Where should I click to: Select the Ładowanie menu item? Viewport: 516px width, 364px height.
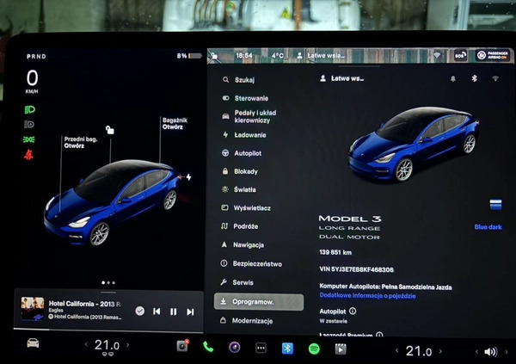[x=244, y=135]
